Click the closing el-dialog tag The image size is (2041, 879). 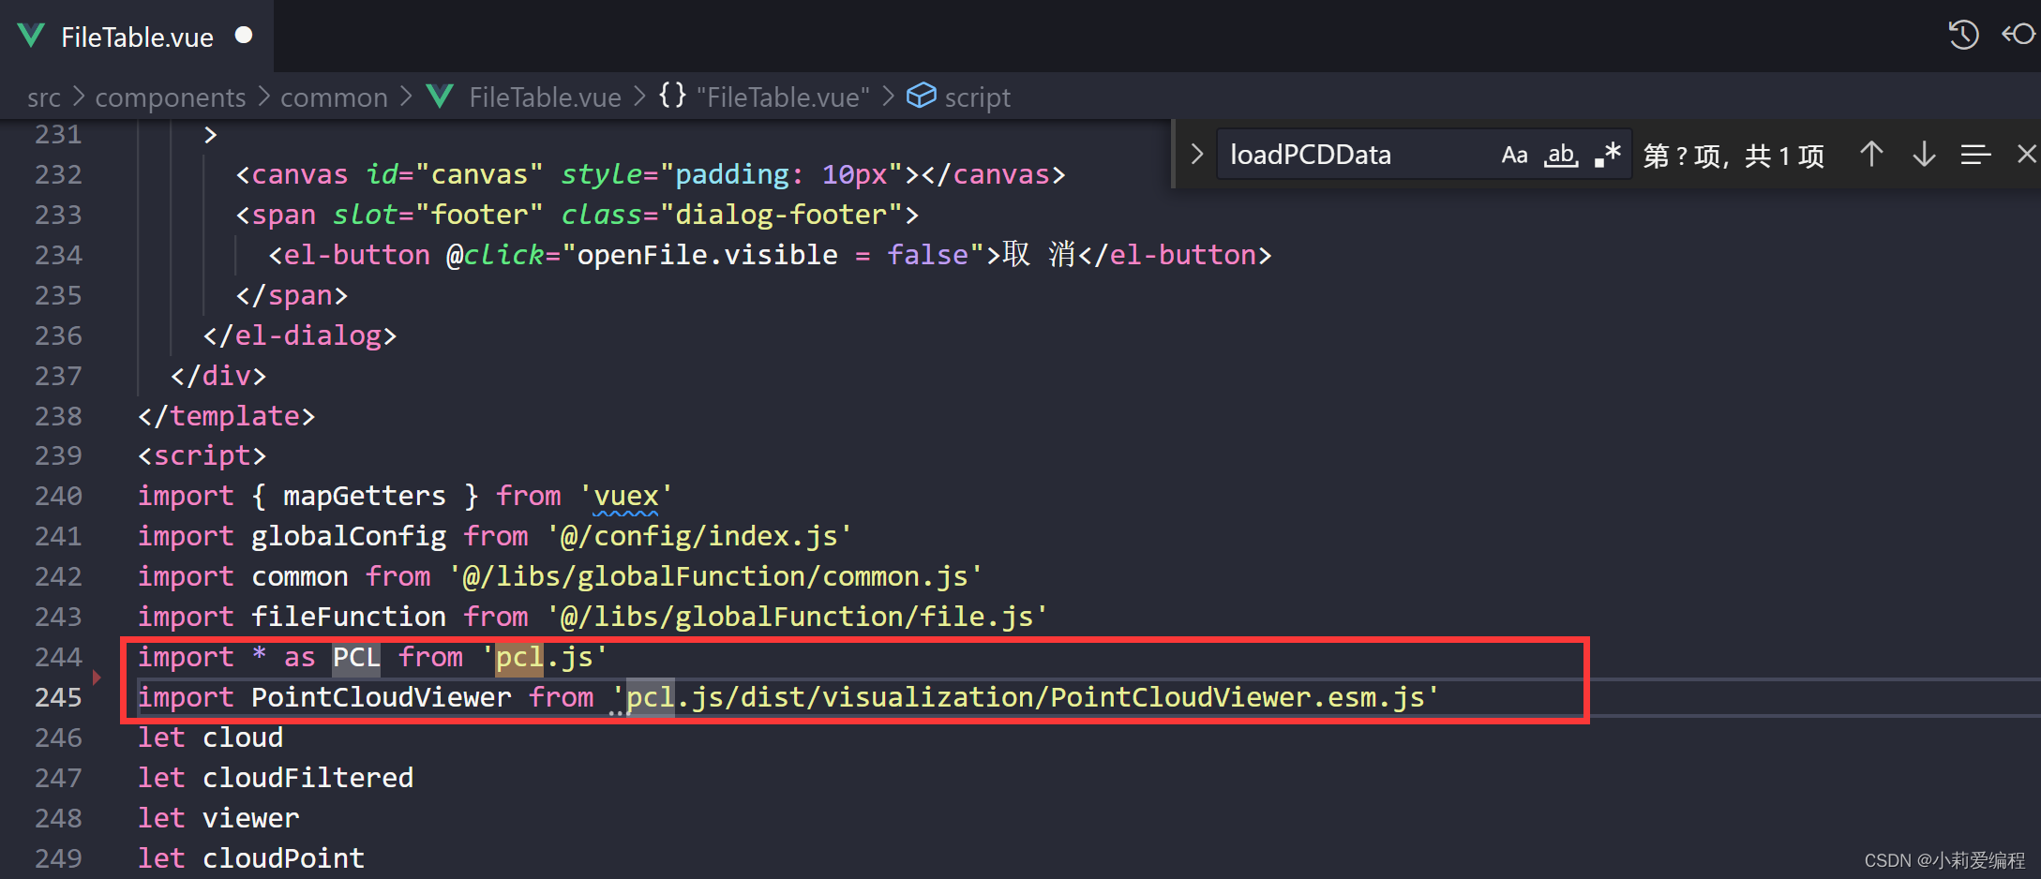(299, 335)
